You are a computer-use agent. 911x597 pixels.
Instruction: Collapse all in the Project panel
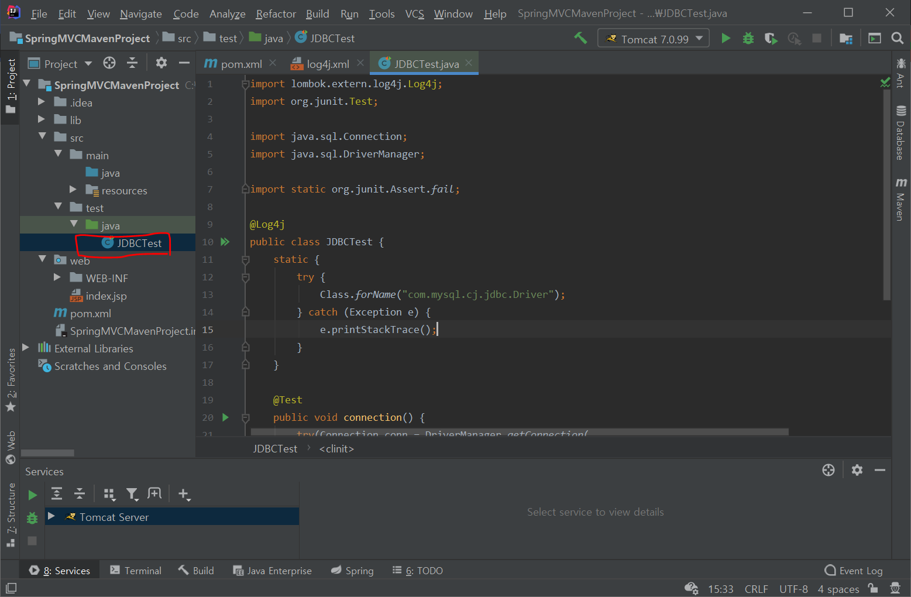click(132, 63)
